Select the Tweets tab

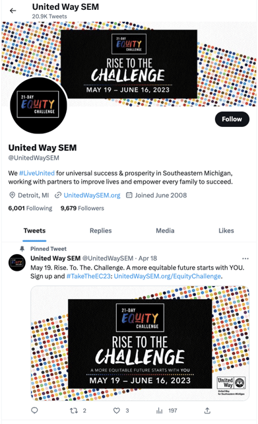(x=34, y=230)
